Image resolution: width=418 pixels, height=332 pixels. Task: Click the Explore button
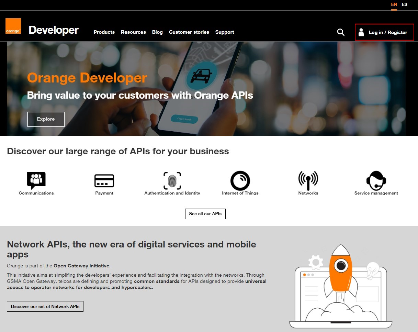coord(46,119)
